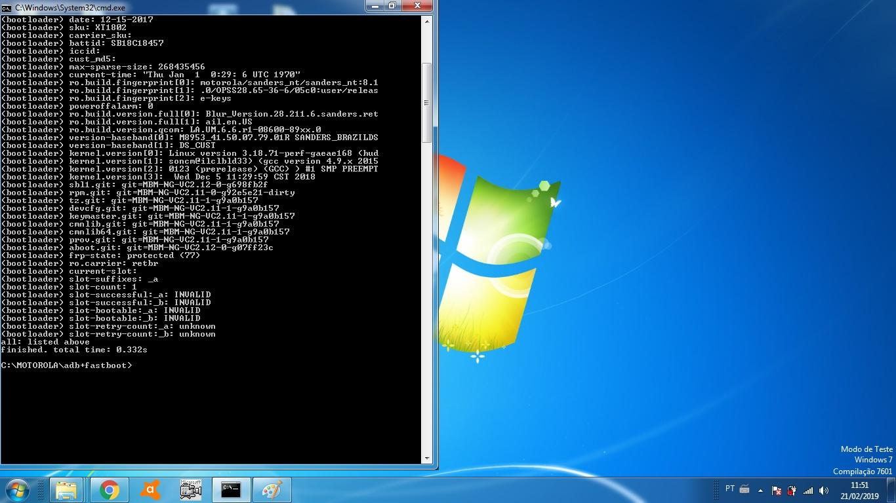Click the 'slot-retry-count:_b: unknown' line
Image resolution: width=896 pixels, height=503 pixels.
(108, 334)
